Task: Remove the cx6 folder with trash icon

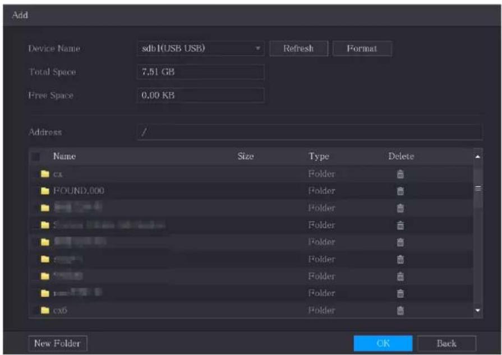Action: click(x=400, y=310)
